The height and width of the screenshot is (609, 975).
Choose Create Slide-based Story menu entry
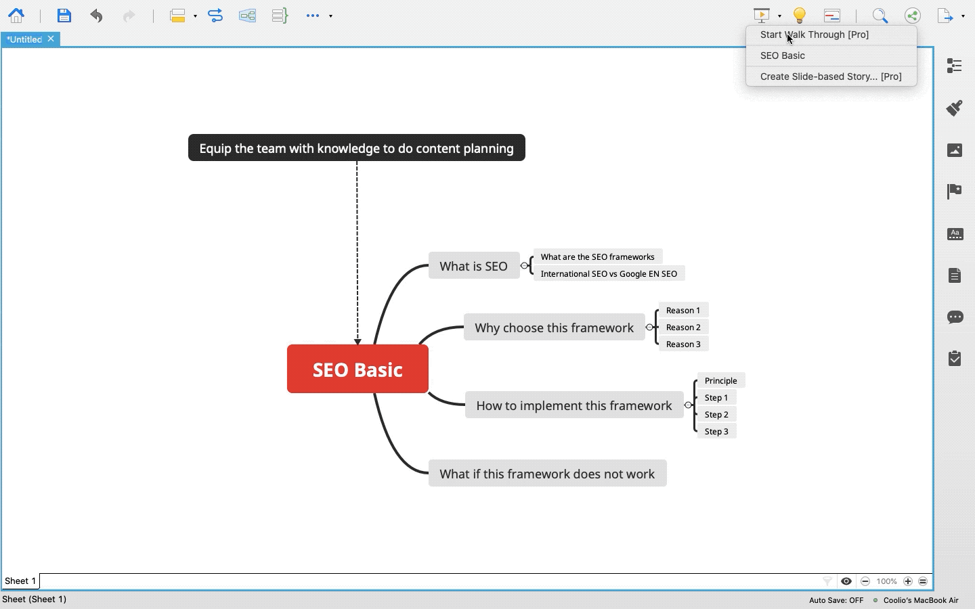(x=831, y=76)
